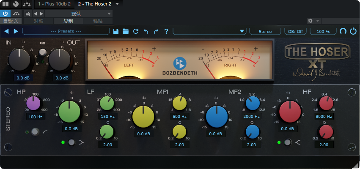Open the --- Presets --- menu
Screen dimensions: 360x169
tap(66, 31)
